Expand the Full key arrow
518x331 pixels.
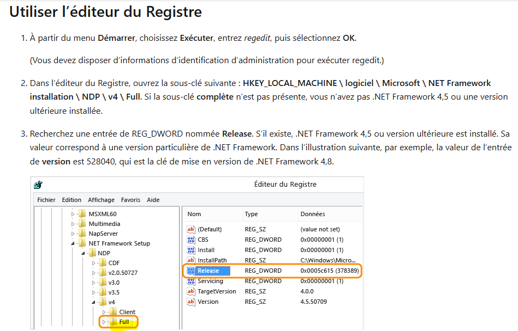click(104, 322)
